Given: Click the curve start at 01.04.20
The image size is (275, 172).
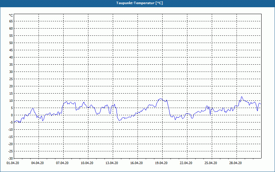Looking at the screenshot, I should pos(14,122).
